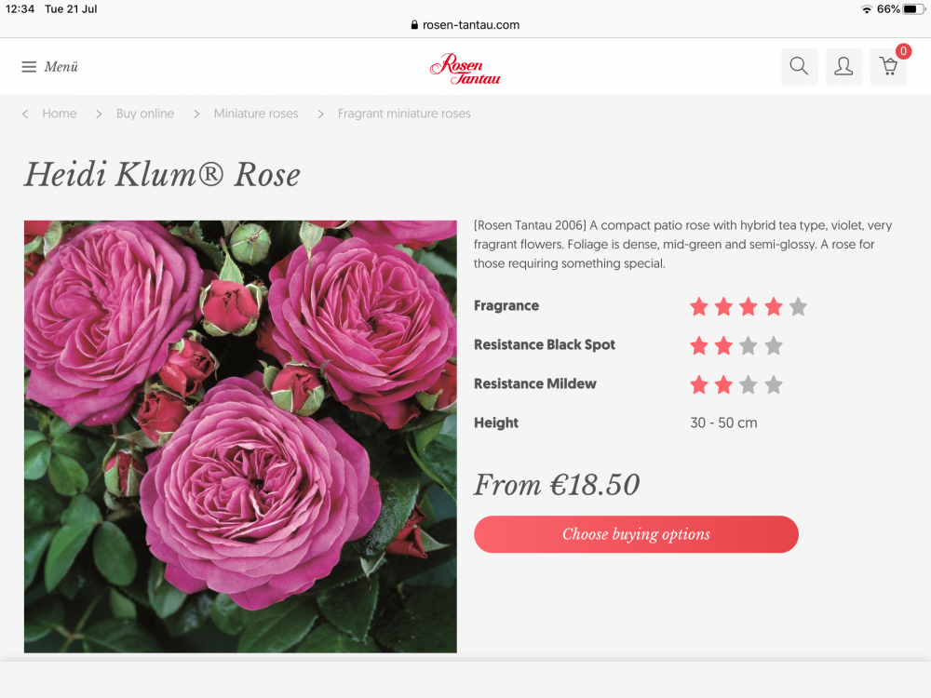Go to Home breadcrumb
The width and height of the screenshot is (931, 698).
tap(60, 114)
